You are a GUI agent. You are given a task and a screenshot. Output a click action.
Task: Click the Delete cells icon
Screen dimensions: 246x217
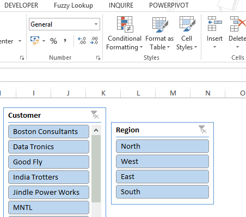click(238, 24)
